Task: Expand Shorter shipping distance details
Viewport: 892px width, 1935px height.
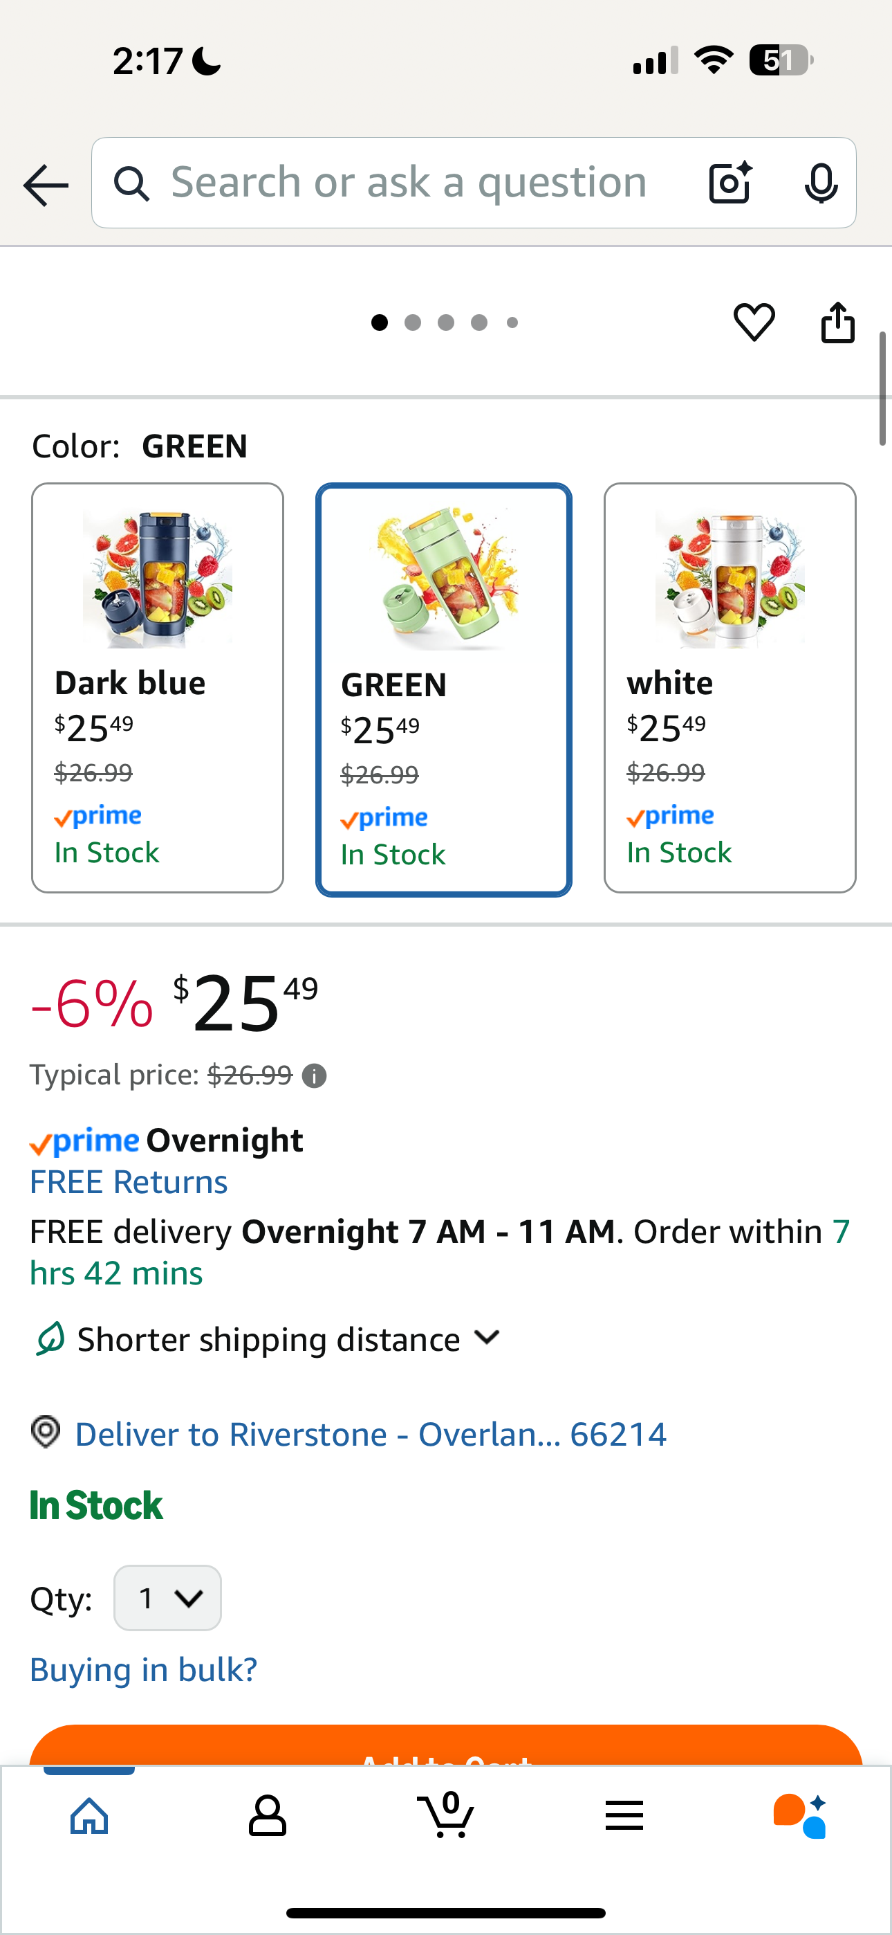Action: click(x=487, y=1338)
